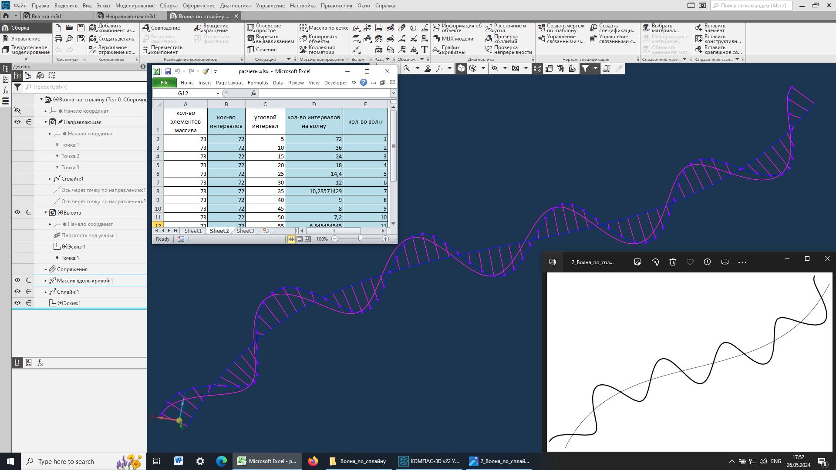
Task: Toggle Normal view button in Excel status bar
Action: tap(291, 239)
